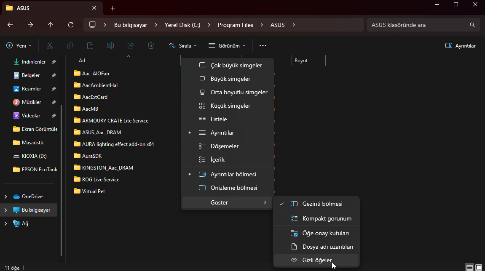Screen dimensions: 485x271
Task: Click the Refresh icon in the navigation bar
Action: coord(71,25)
